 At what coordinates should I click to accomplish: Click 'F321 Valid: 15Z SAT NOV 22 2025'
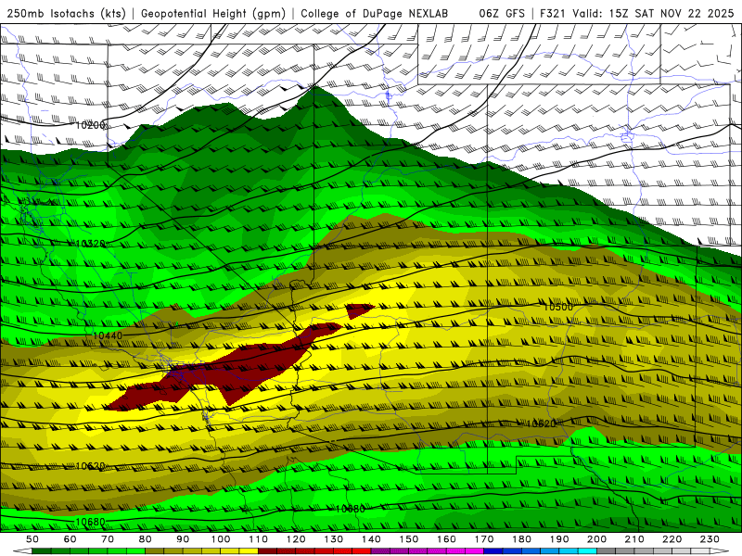(x=637, y=13)
